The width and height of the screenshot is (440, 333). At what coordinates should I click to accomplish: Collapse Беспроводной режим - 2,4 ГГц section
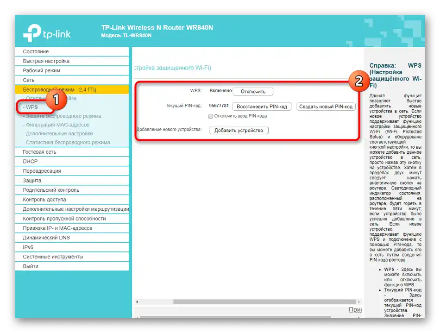click(72, 89)
